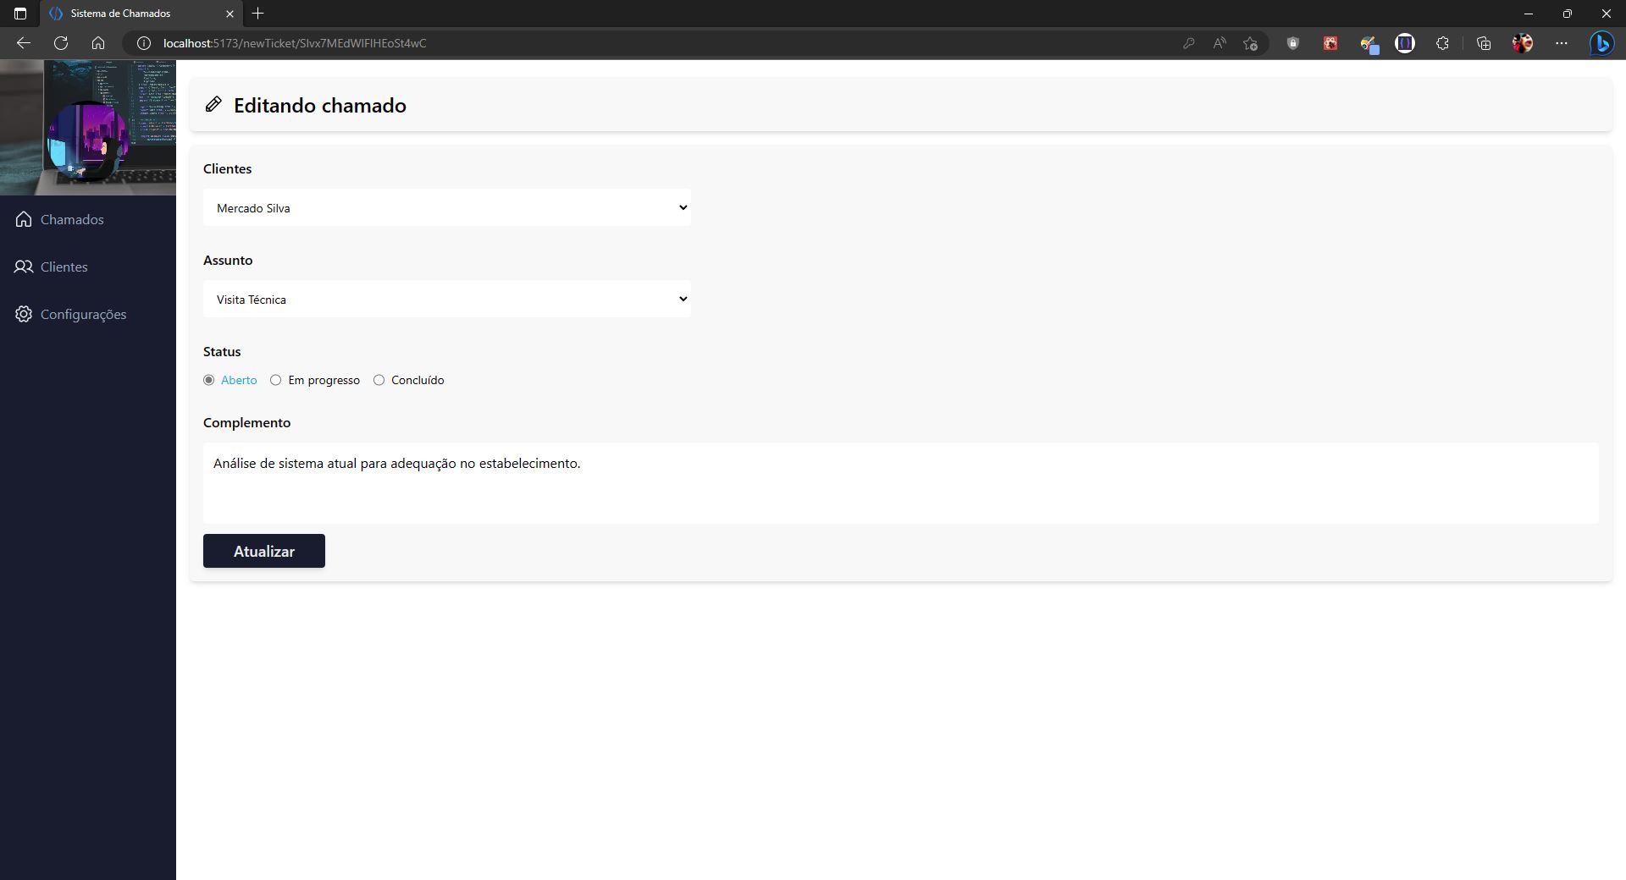Open the browser settings menu (...)
The width and height of the screenshot is (1626, 880).
click(x=1562, y=43)
